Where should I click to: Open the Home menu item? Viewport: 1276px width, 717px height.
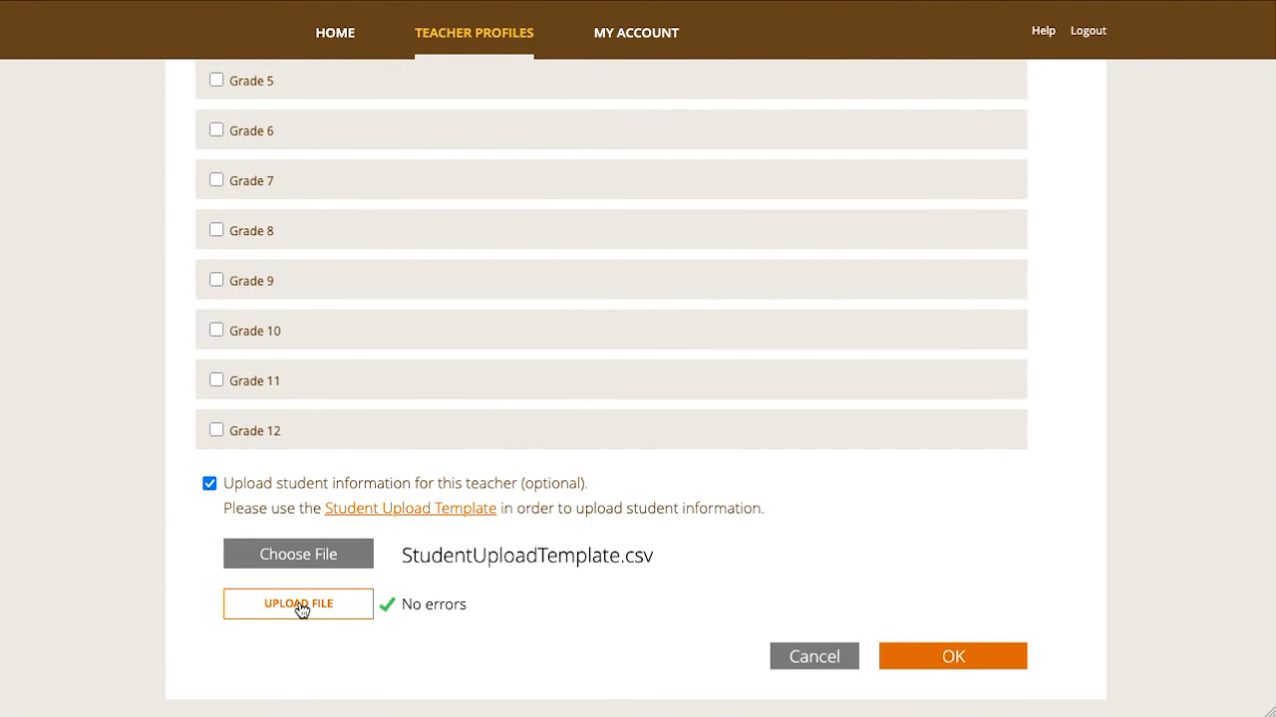(x=335, y=33)
